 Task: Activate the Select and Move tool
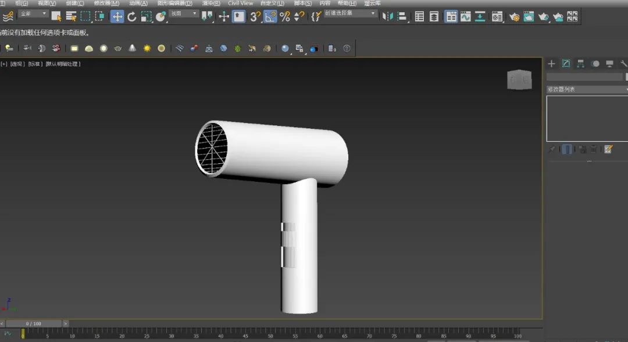click(x=117, y=16)
